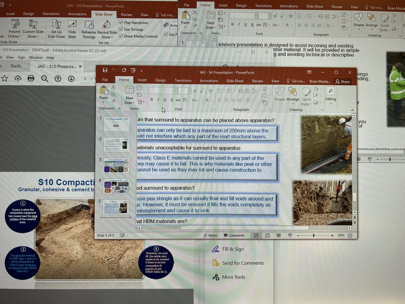The image size is (405, 304).
Task: Open the Transitions tab in S4 PowerPoint window
Action: tap(183, 80)
